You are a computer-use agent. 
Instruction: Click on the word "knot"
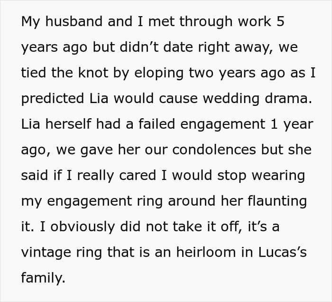(93, 73)
